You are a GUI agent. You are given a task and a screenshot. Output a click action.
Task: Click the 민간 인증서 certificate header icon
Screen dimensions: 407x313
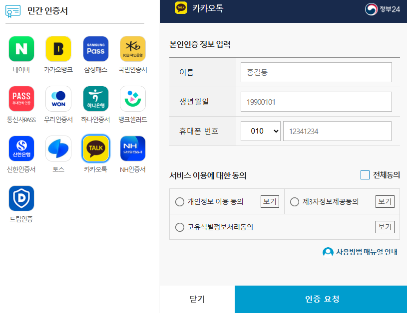tap(12, 11)
